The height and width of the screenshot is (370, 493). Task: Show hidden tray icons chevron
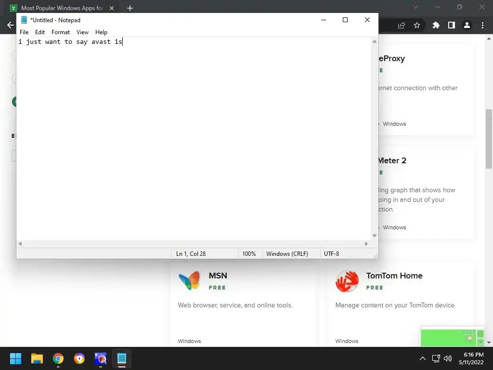423,358
